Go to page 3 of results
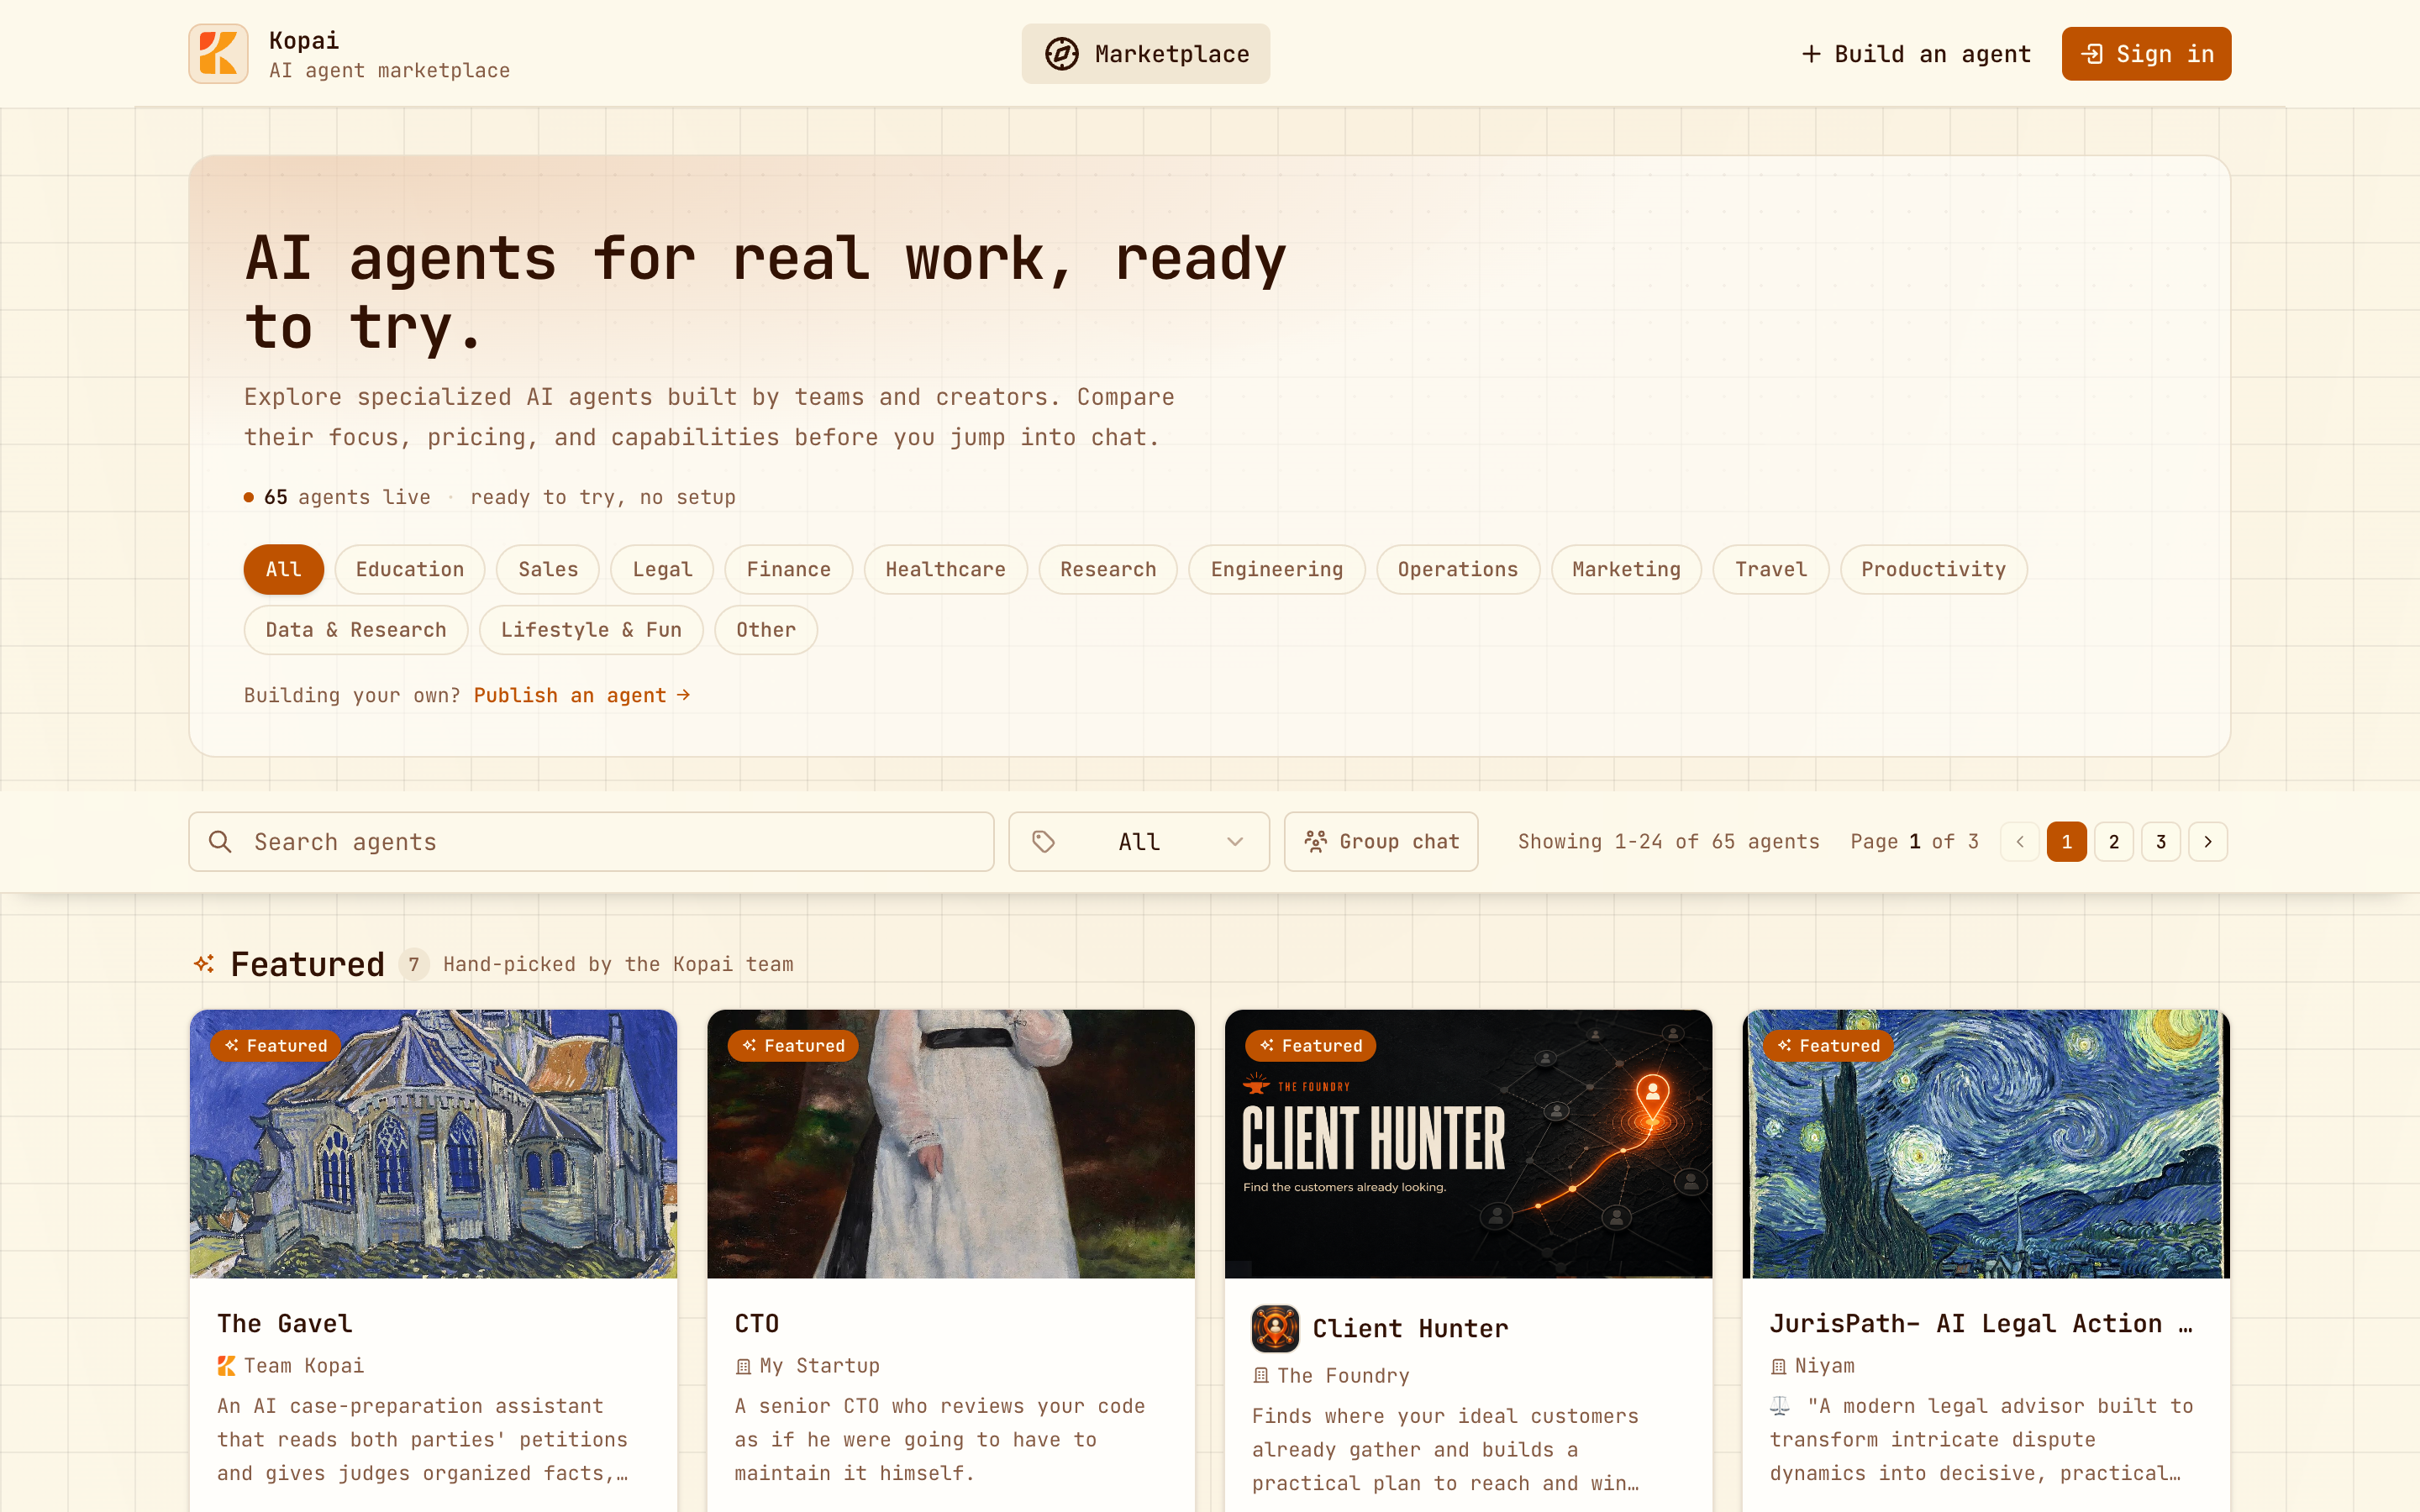 tap(2161, 842)
